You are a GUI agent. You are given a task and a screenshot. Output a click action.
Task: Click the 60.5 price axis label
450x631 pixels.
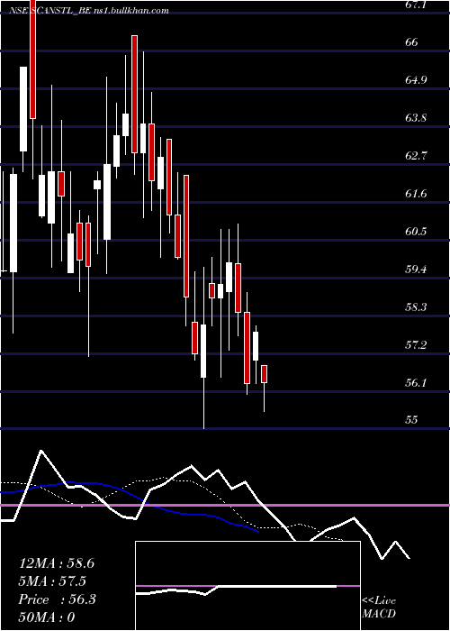coord(416,232)
